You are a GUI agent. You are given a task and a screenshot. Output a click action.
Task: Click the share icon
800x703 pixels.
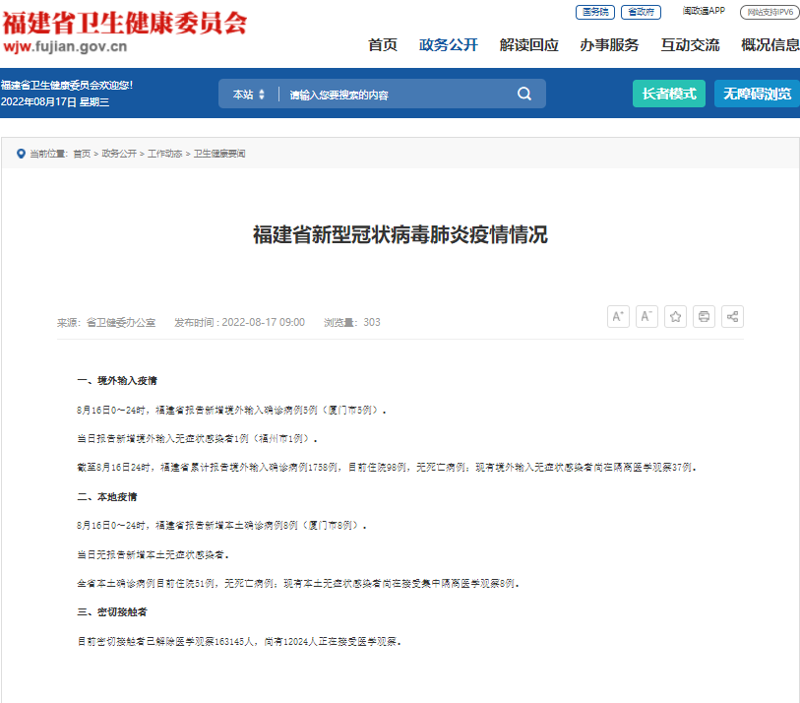pyautogui.click(x=732, y=316)
